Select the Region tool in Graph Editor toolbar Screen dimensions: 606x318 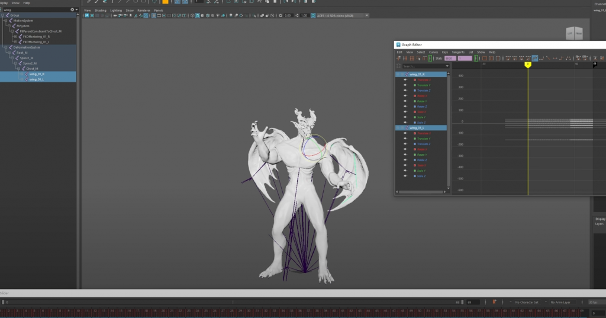pyautogui.click(x=418, y=58)
